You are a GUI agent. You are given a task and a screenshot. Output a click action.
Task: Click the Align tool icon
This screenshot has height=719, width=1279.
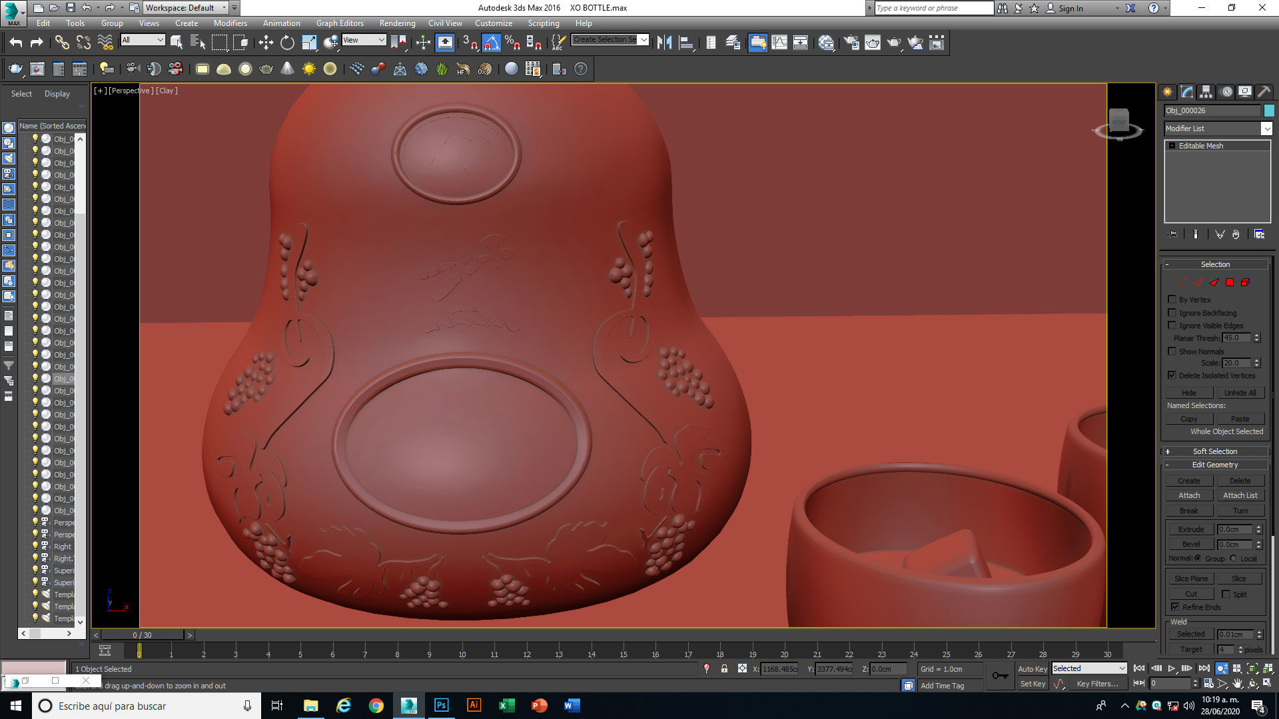tap(685, 43)
